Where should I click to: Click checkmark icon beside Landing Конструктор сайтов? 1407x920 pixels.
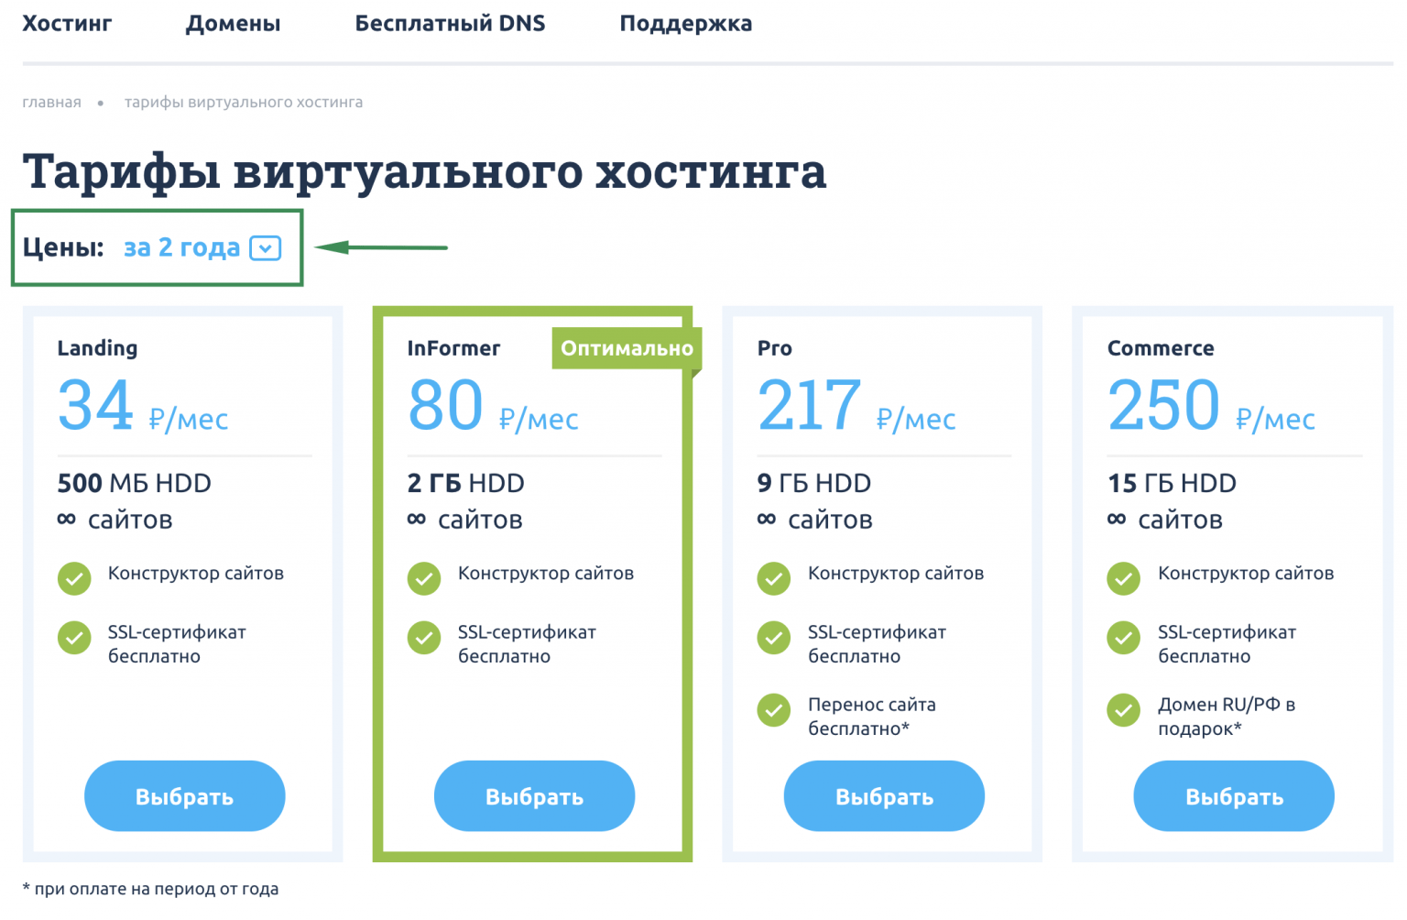click(x=74, y=578)
